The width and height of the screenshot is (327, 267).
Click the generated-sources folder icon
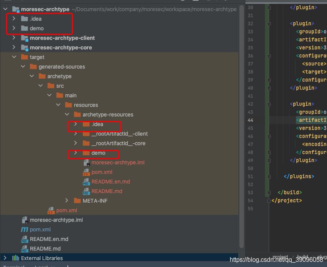(x=33, y=67)
